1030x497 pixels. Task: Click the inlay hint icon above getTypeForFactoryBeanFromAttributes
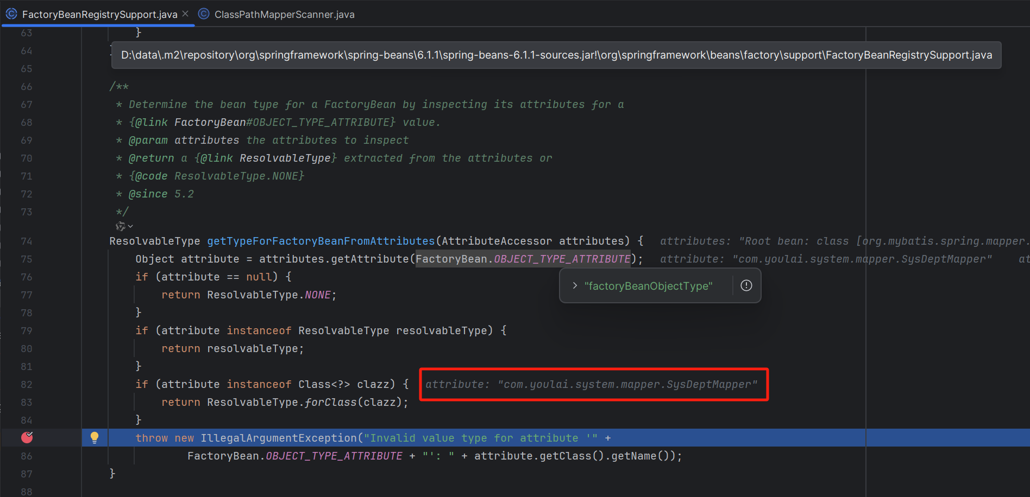click(x=121, y=226)
